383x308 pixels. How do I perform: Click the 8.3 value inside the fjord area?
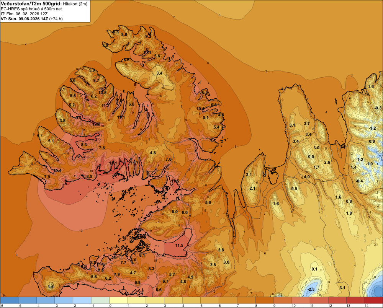[x=84, y=145]
